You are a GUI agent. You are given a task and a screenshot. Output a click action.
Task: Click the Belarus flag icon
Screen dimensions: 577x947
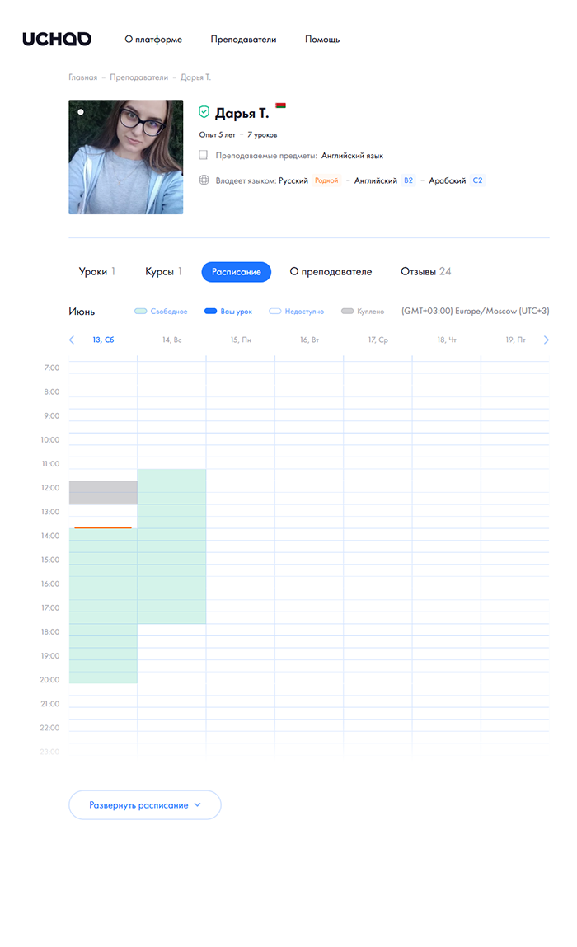(x=280, y=105)
